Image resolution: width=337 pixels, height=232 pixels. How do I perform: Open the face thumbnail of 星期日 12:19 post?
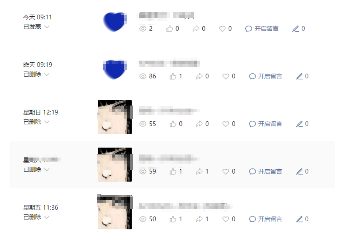click(x=115, y=117)
